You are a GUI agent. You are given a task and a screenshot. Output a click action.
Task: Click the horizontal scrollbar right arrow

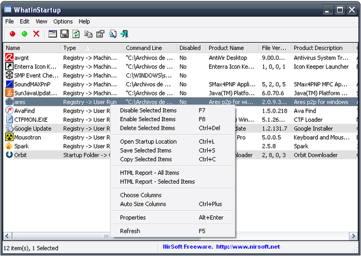click(353, 236)
